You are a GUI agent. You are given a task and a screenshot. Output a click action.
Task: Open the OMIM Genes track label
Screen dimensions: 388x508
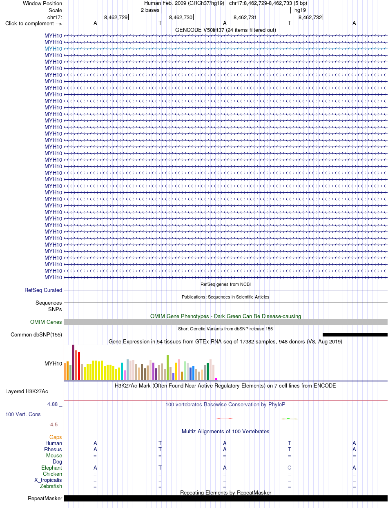pos(46,322)
